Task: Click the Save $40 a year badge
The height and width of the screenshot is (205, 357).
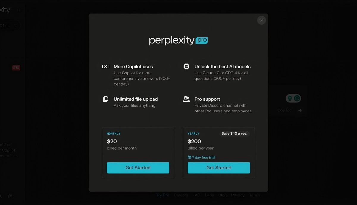Action: [235, 133]
